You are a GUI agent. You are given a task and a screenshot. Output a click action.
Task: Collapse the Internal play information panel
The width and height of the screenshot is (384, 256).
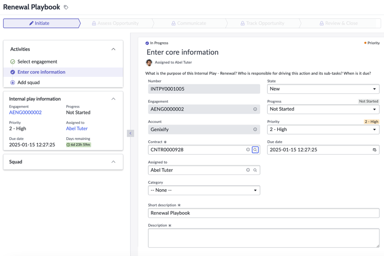point(113,99)
